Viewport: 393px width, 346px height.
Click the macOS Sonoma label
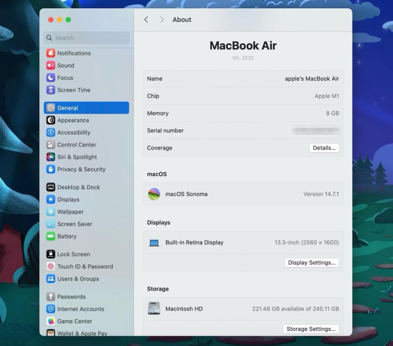click(186, 194)
